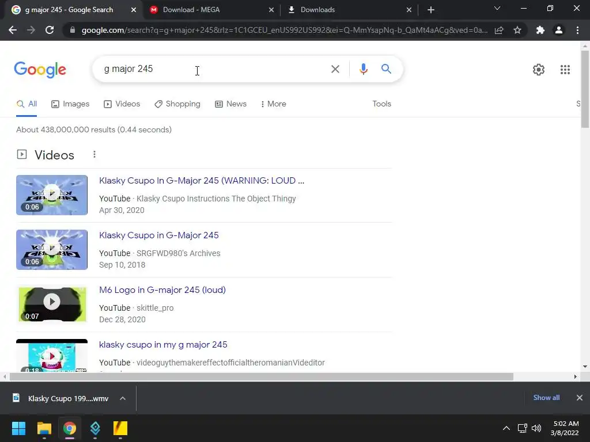Screen dimensions: 590x442
Task: Play the M6 Logo video thumbnail
Action: click(52, 304)
